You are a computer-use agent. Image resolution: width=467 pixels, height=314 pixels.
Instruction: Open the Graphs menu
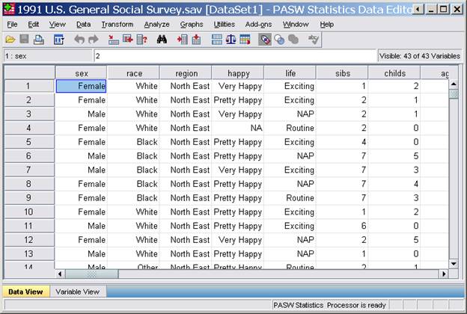(192, 25)
